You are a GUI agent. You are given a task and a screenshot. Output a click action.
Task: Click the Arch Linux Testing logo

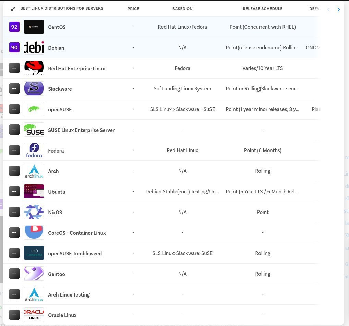(34, 294)
